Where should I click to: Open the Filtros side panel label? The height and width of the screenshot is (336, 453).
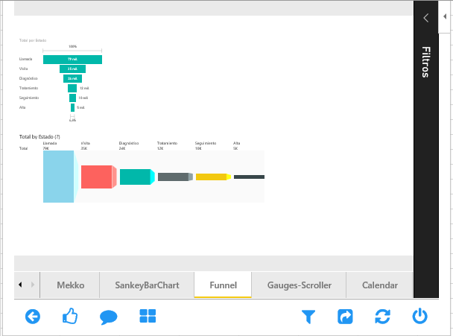pyautogui.click(x=425, y=62)
